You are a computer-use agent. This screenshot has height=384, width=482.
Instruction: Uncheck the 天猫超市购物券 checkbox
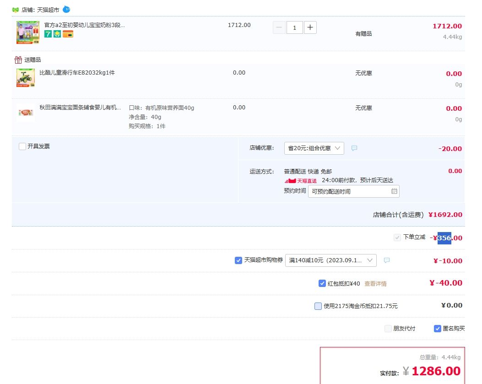238,260
